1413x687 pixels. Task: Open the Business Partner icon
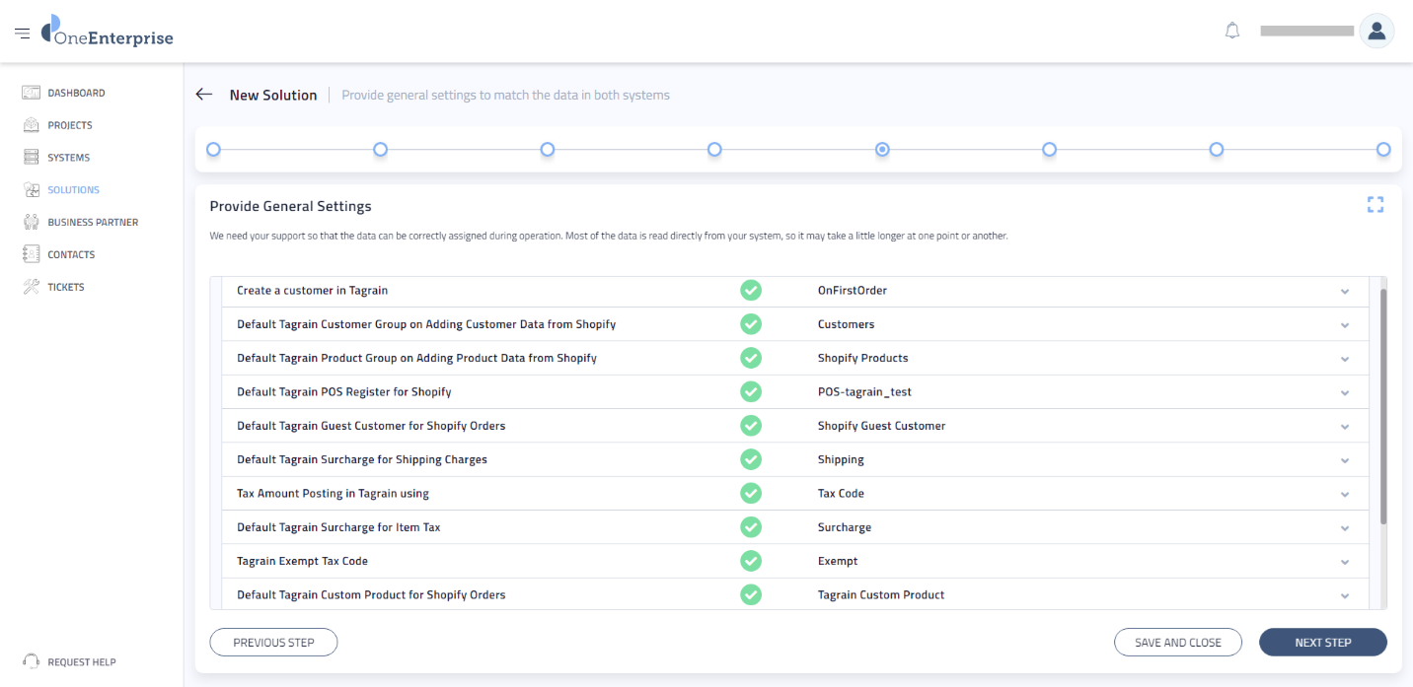click(x=30, y=221)
